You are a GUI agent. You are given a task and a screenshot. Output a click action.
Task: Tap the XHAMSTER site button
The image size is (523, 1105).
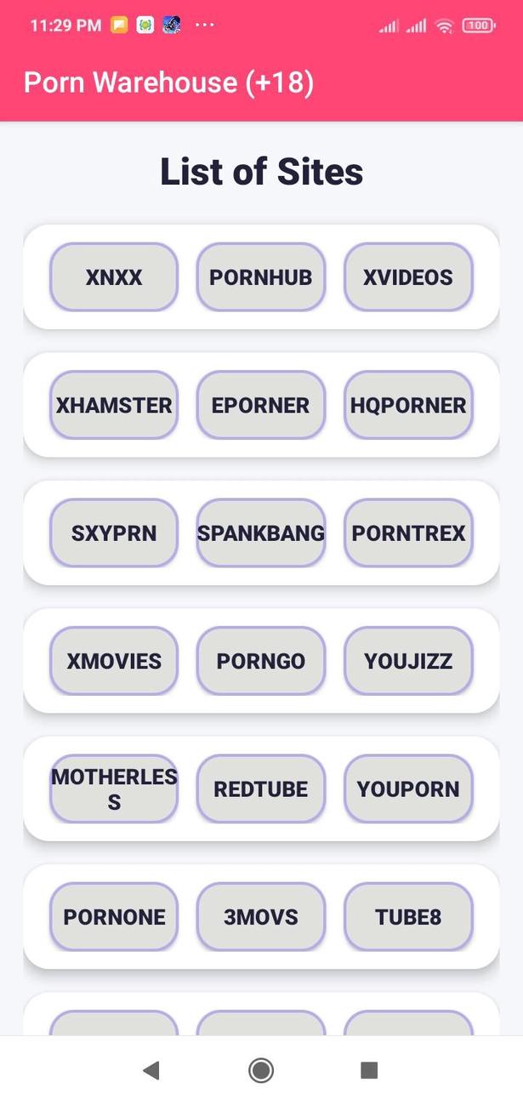click(x=114, y=405)
